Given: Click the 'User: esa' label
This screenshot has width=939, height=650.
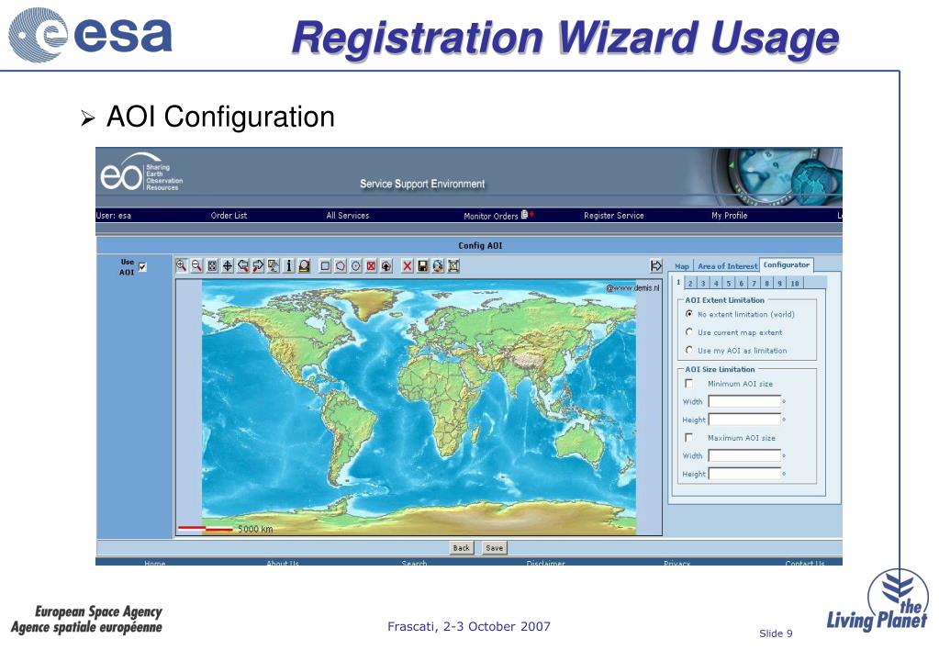Looking at the screenshot, I should (113, 215).
